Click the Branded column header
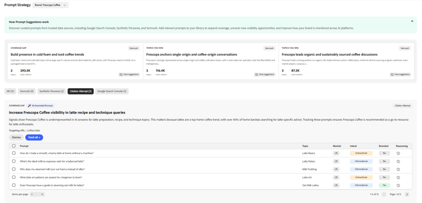This screenshot has width=422, height=203. click(384, 146)
